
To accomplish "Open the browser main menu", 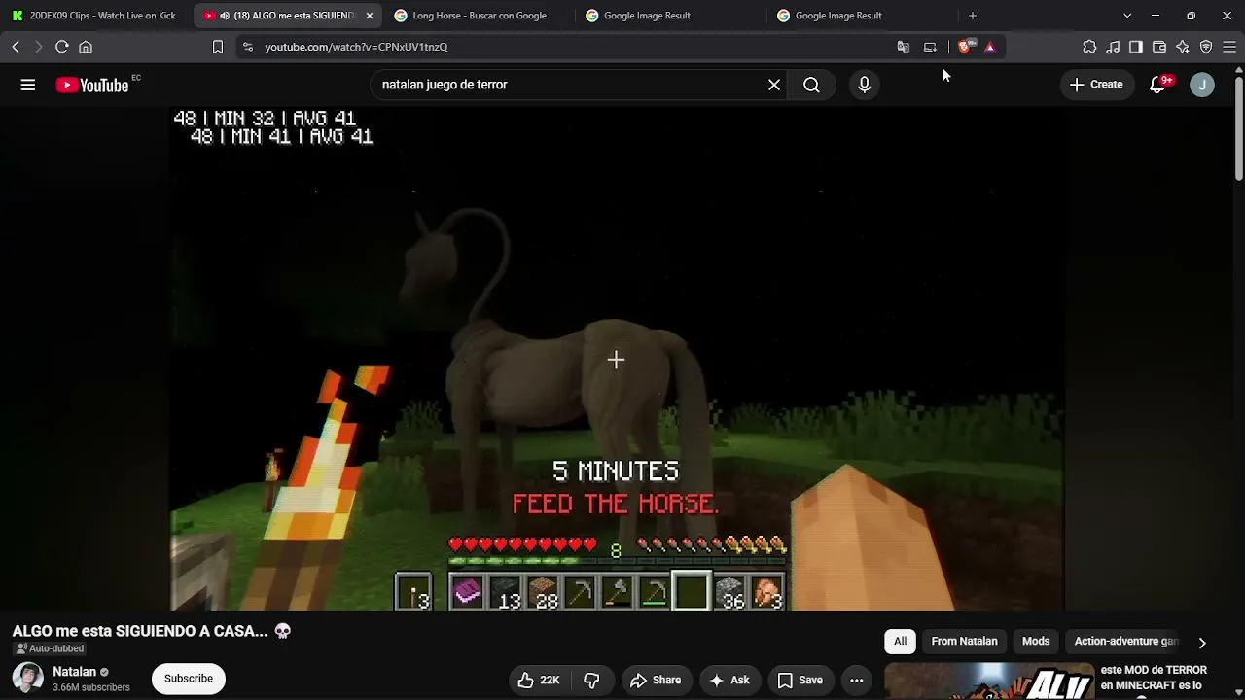I will point(1229,47).
